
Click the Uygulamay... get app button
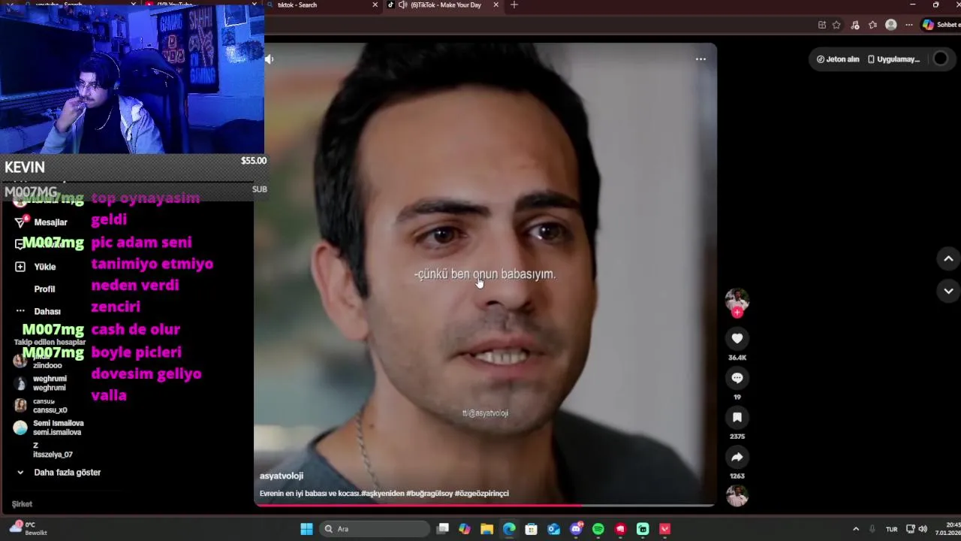point(893,59)
